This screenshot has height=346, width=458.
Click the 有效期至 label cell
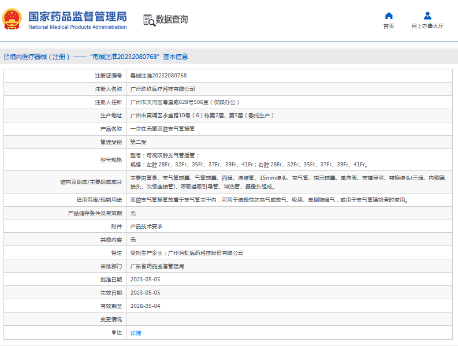pos(65,306)
